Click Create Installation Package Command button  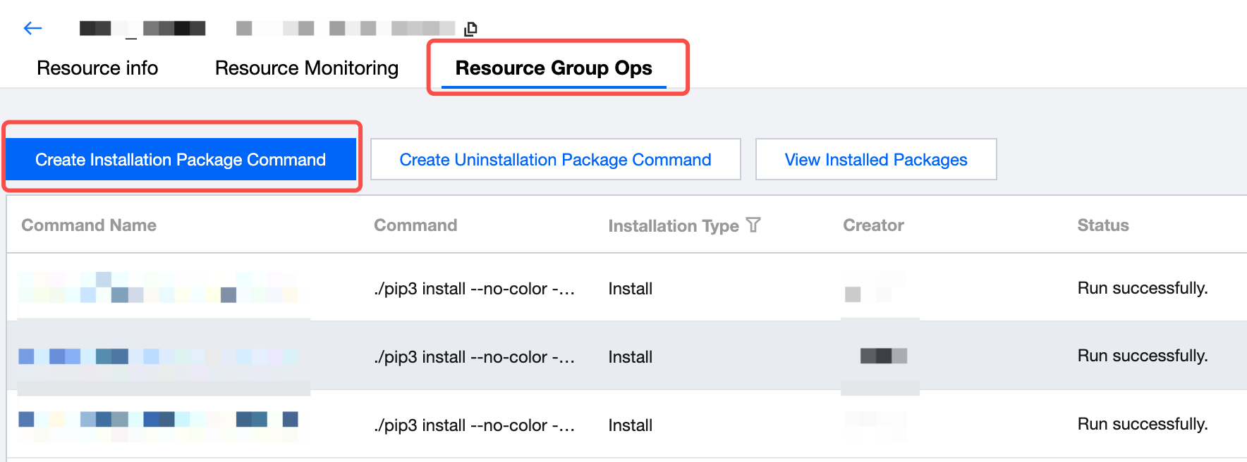(181, 160)
